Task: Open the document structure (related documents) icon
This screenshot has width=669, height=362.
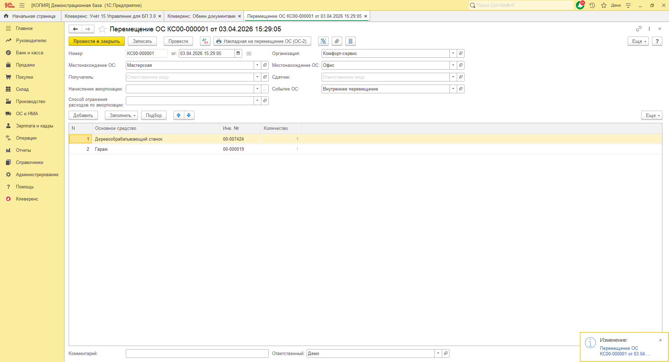Action: [x=323, y=41]
